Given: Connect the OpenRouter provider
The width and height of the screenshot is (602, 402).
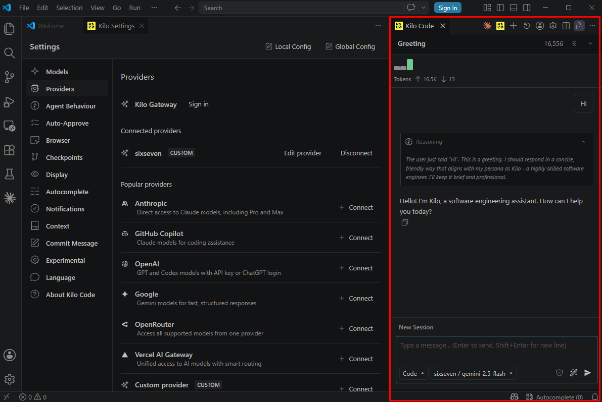Looking at the screenshot, I should (x=356, y=328).
